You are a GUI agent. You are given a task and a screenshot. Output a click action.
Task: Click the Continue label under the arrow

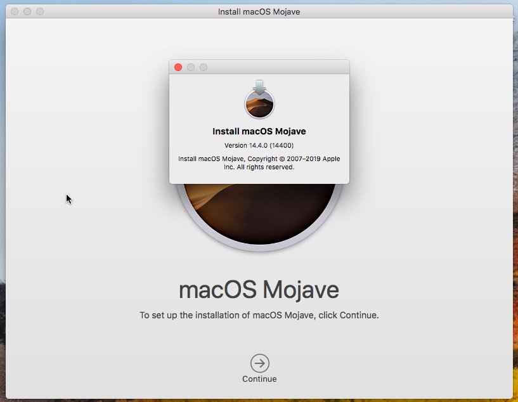click(x=259, y=379)
